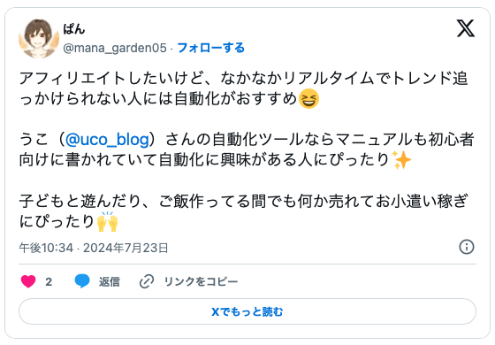Viewport: 495px width, 345px height.
Task: Click the first paragraph about アフィリエイト
Action: point(243,88)
